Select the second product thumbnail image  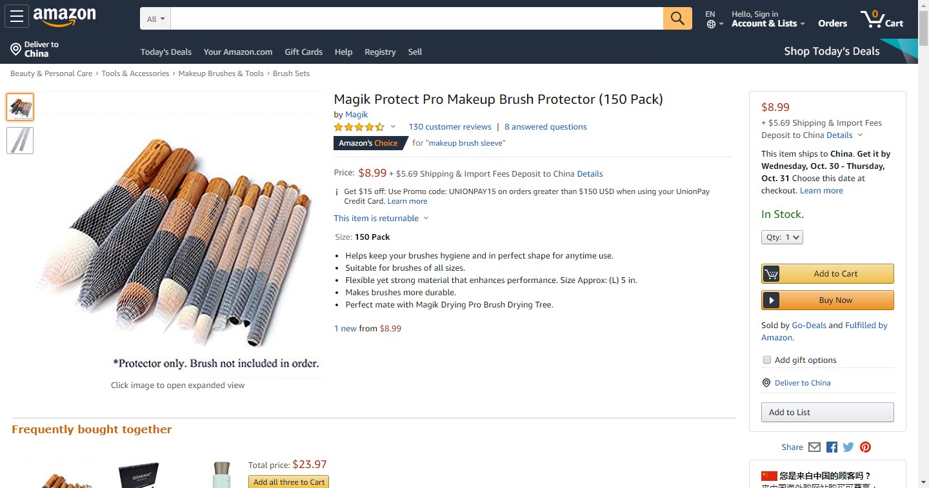pos(20,141)
